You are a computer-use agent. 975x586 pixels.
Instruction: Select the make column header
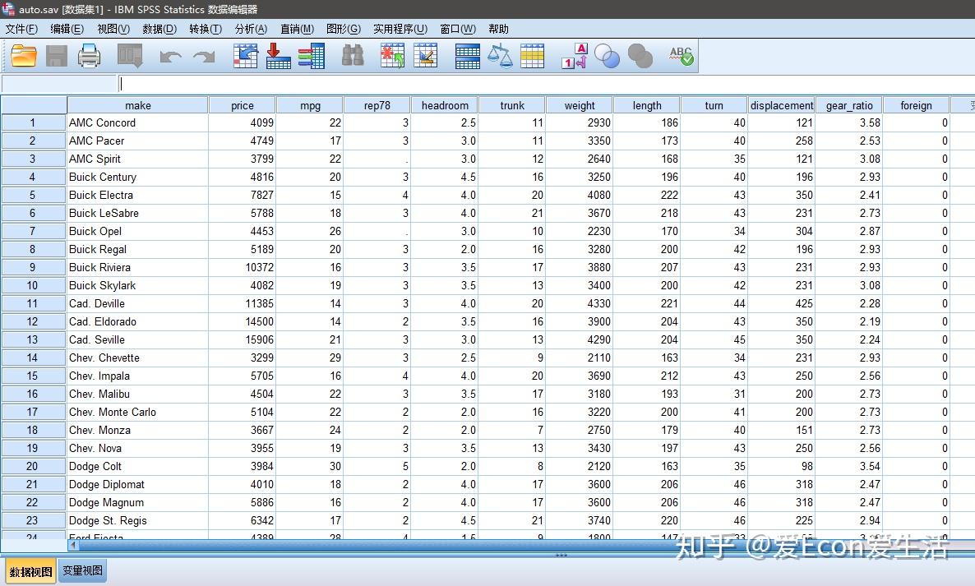[137, 104]
